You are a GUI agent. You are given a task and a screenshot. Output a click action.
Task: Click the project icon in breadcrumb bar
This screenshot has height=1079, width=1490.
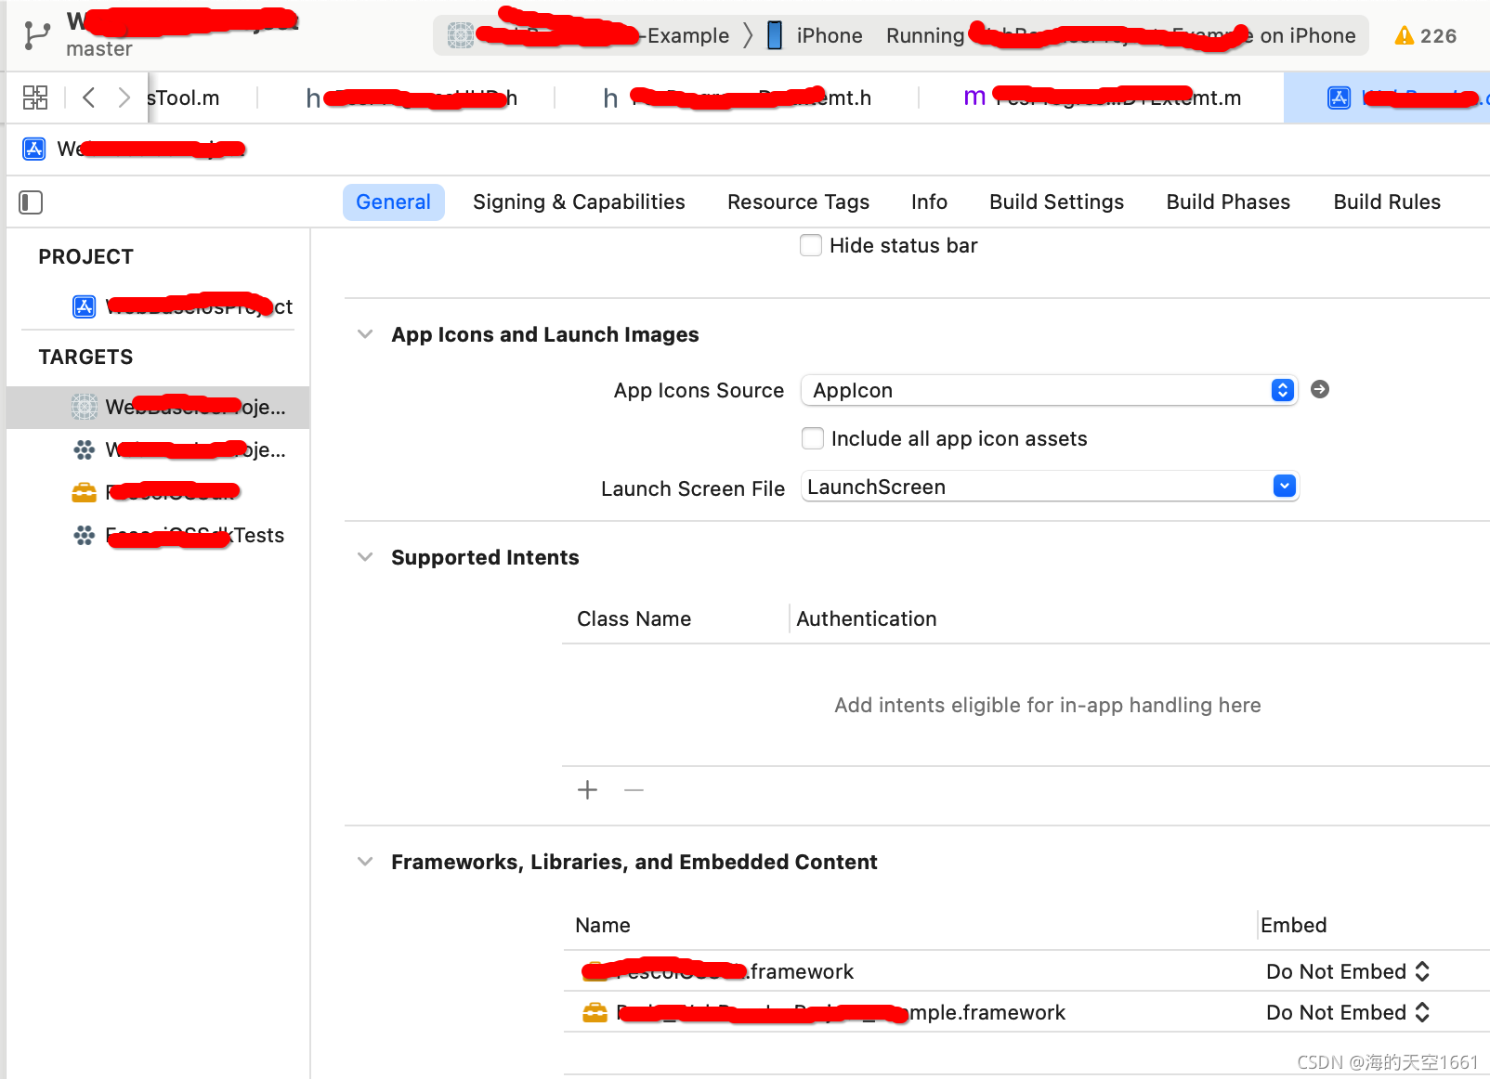click(x=34, y=149)
